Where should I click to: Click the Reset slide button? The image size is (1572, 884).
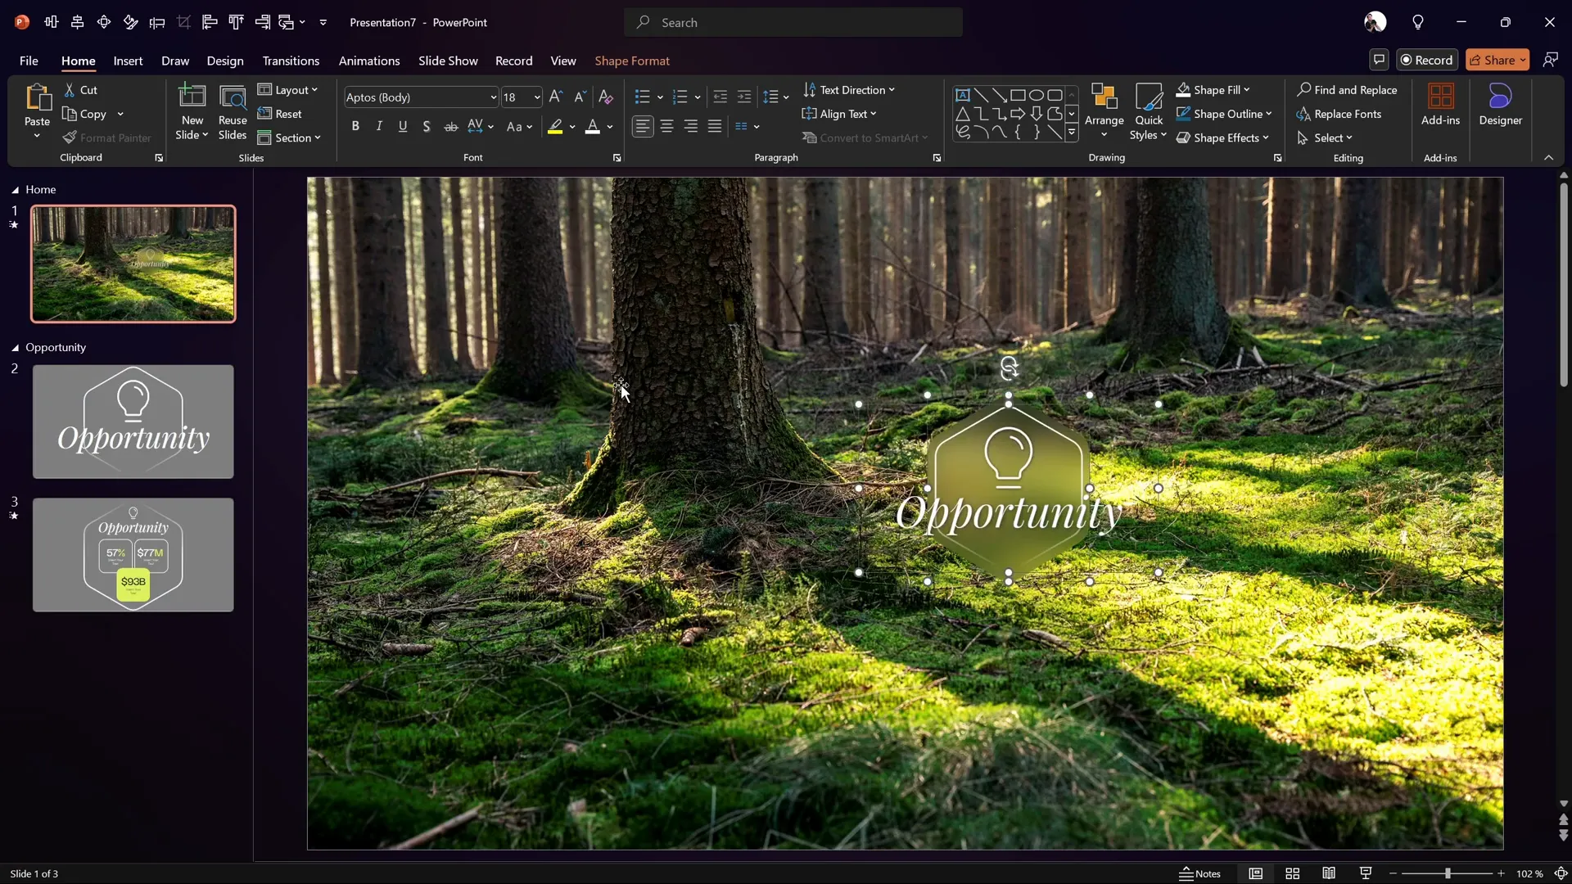click(280, 114)
